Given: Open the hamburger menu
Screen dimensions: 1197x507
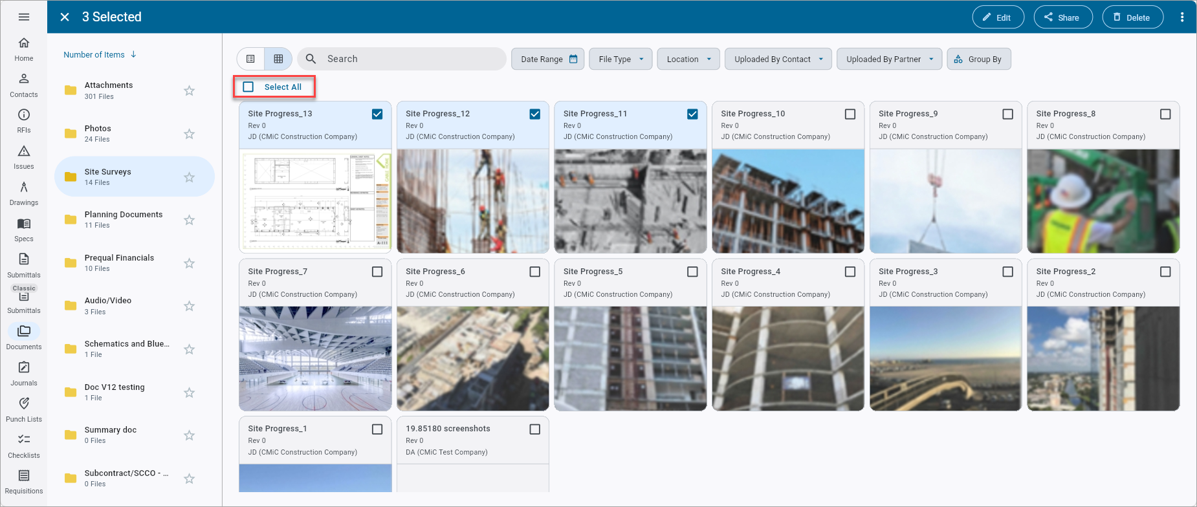Looking at the screenshot, I should pos(24,17).
